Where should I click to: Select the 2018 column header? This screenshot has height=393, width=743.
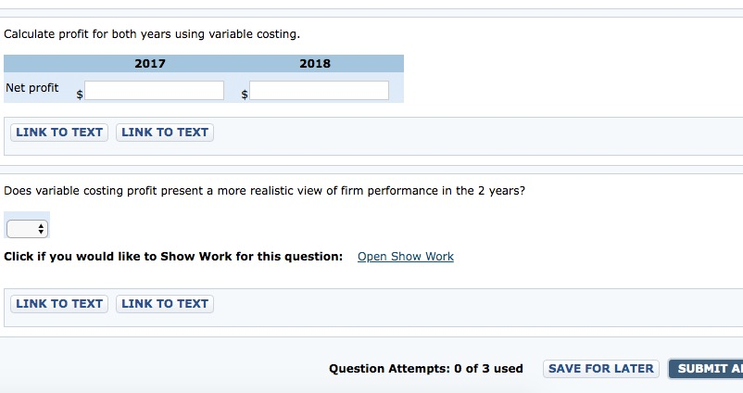[315, 64]
